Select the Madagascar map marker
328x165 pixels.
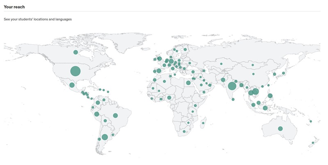(203, 123)
